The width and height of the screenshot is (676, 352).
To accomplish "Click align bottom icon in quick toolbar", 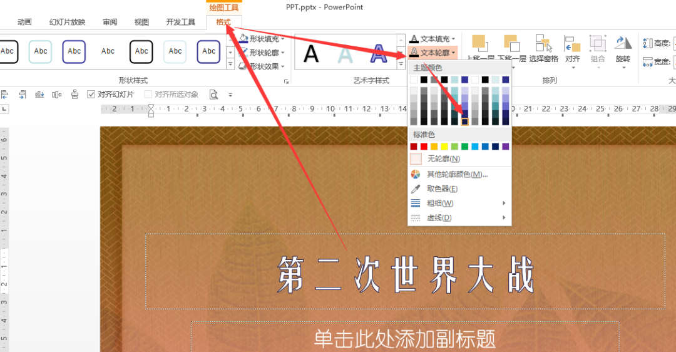I will tap(39, 95).
